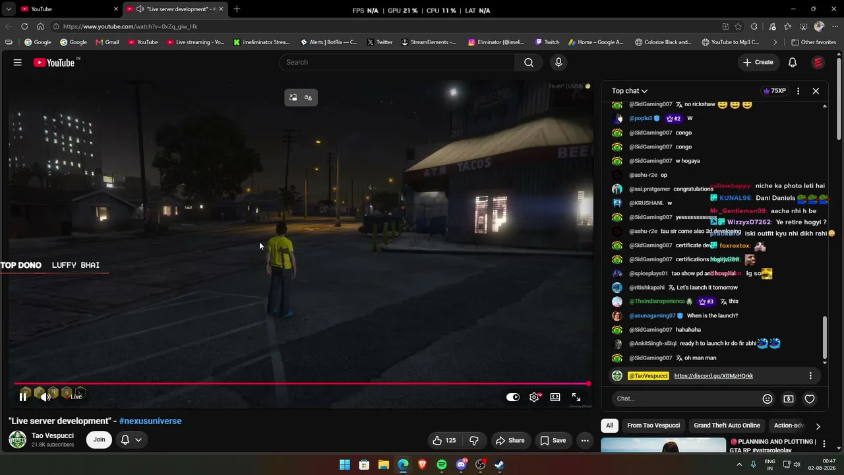
Task: Open the Gmail bookmark
Action: (x=107, y=42)
